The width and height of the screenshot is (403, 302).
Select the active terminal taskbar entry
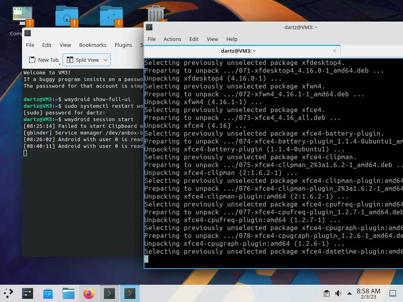click(130, 293)
